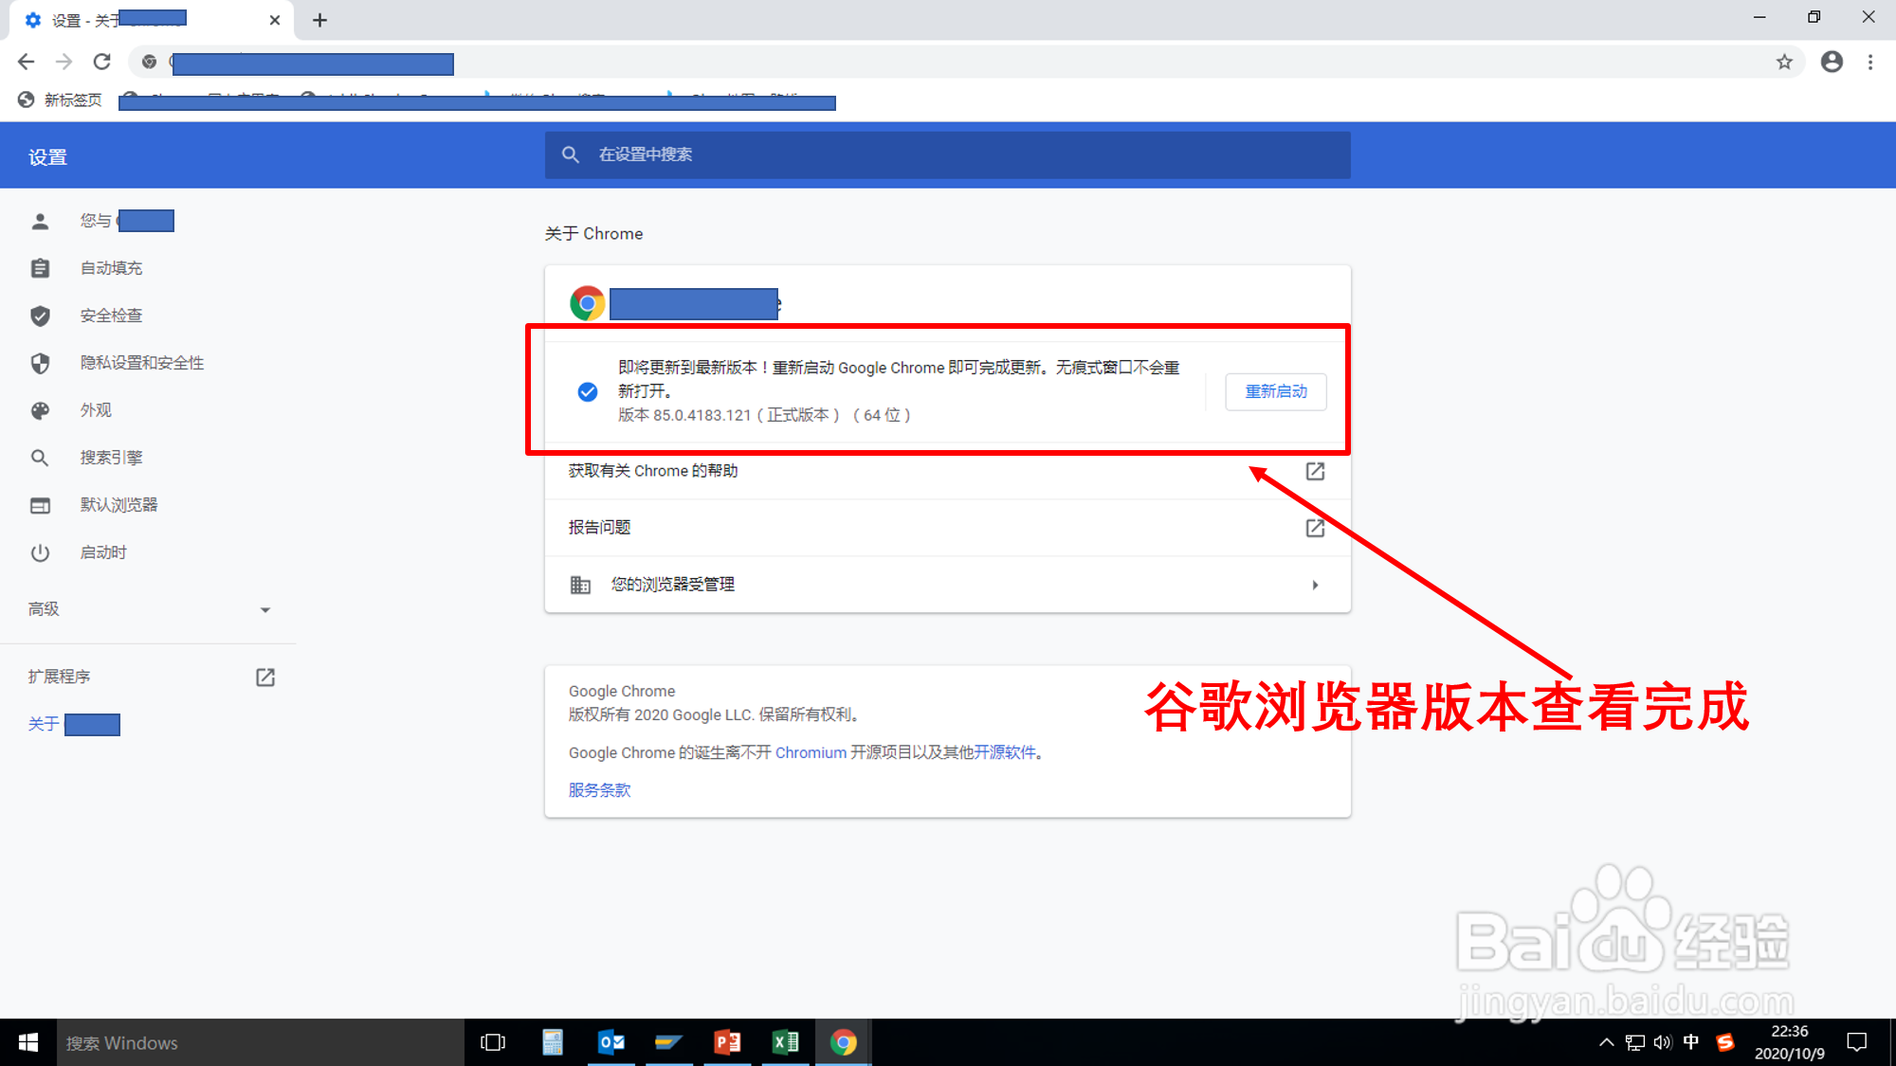Open the 服务条款 link
1896x1066 pixels.
599,790
